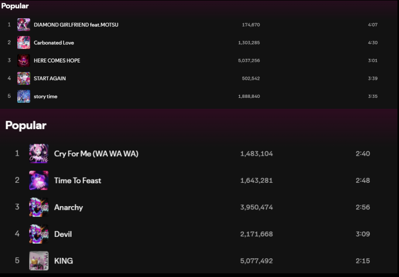This screenshot has height=277, width=399.
Task: Open DIAMOND GIRLFRIEND feat.MOTSU album art
Action: pos(24,24)
